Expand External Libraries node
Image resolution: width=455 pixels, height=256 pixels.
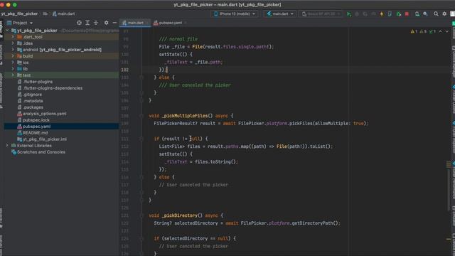click(7, 145)
